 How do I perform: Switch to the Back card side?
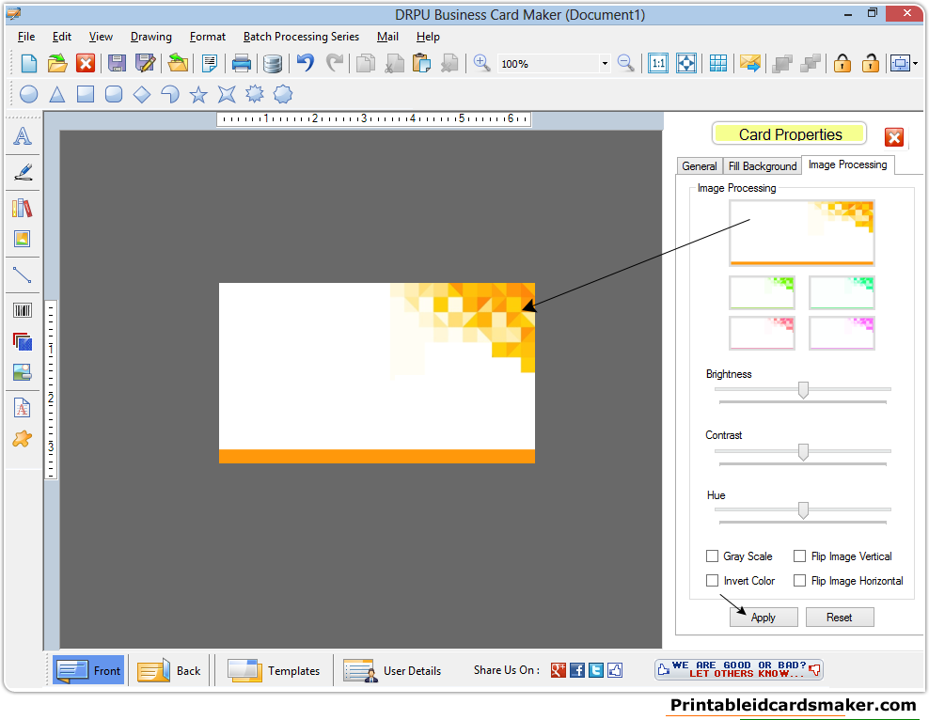coord(169,670)
